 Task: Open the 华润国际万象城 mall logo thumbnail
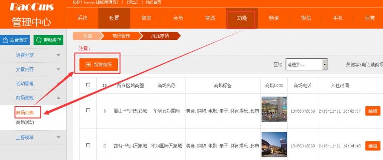coord(274,144)
